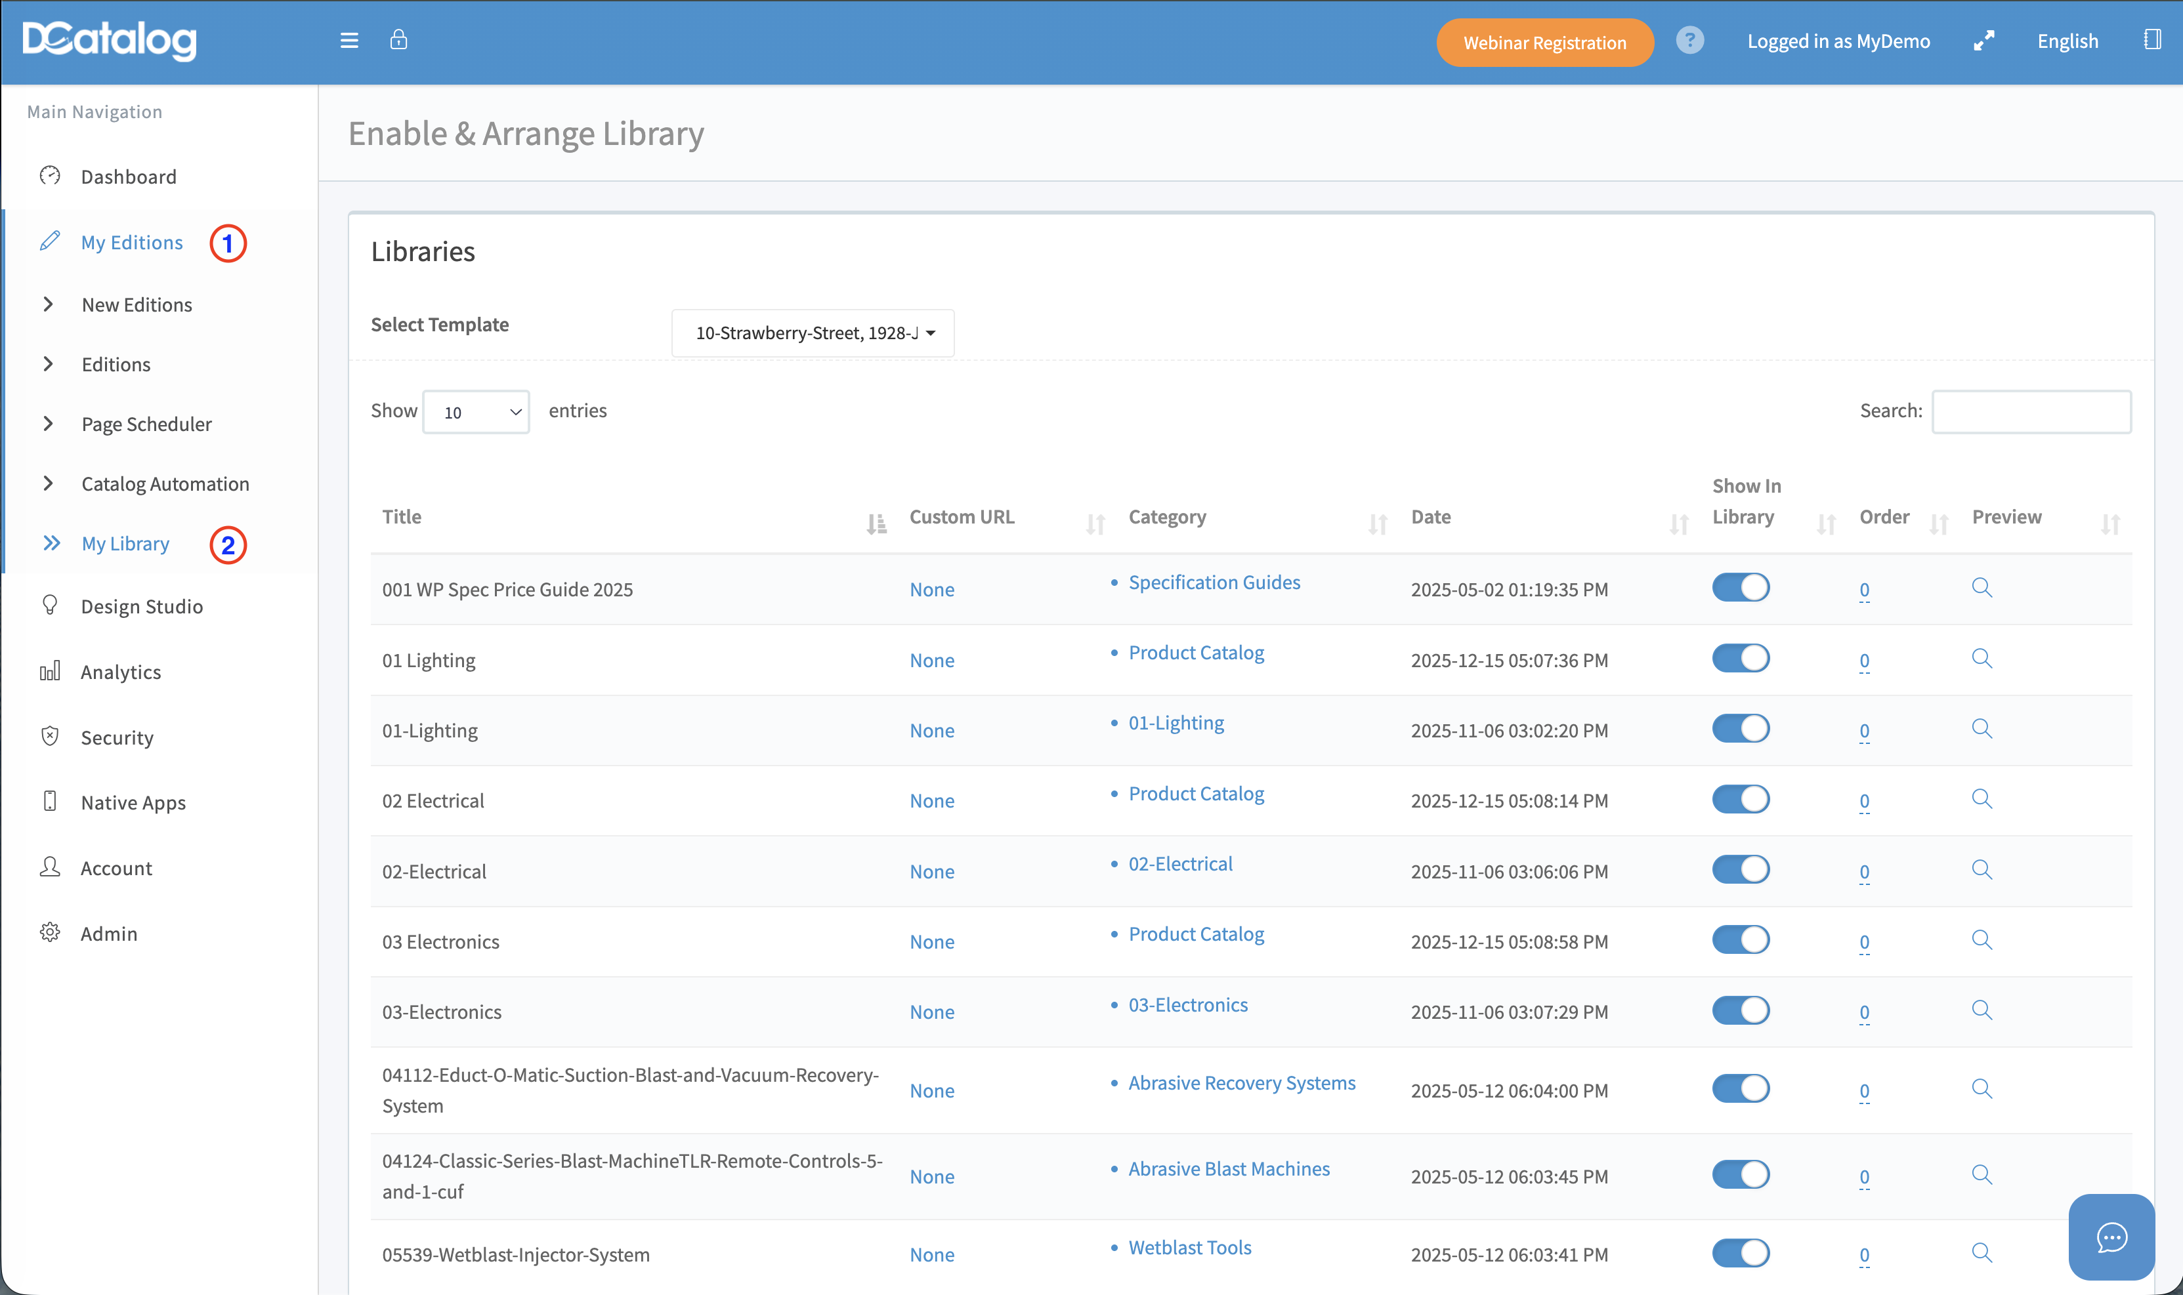Click the lock icon in top bar

tap(399, 40)
